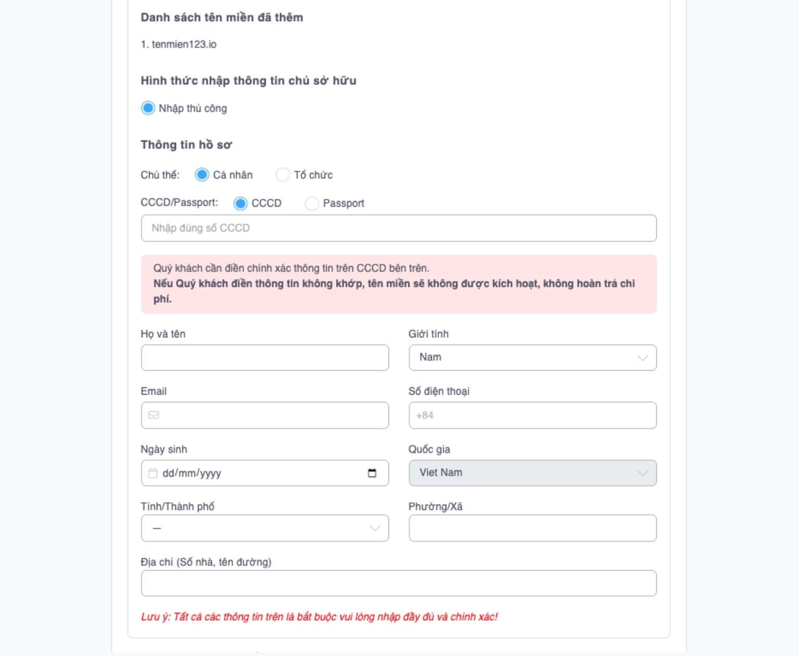The image size is (799, 656).
Task: Open the Tỉnh/Thành phố dropdown
Action: (265, 528)
